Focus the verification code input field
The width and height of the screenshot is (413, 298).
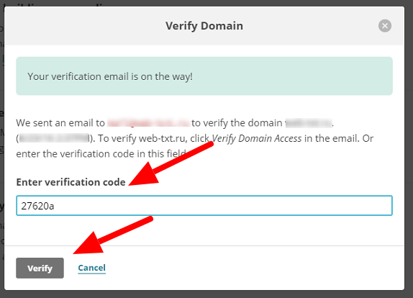pyautogui.click(x=204, y=206)
